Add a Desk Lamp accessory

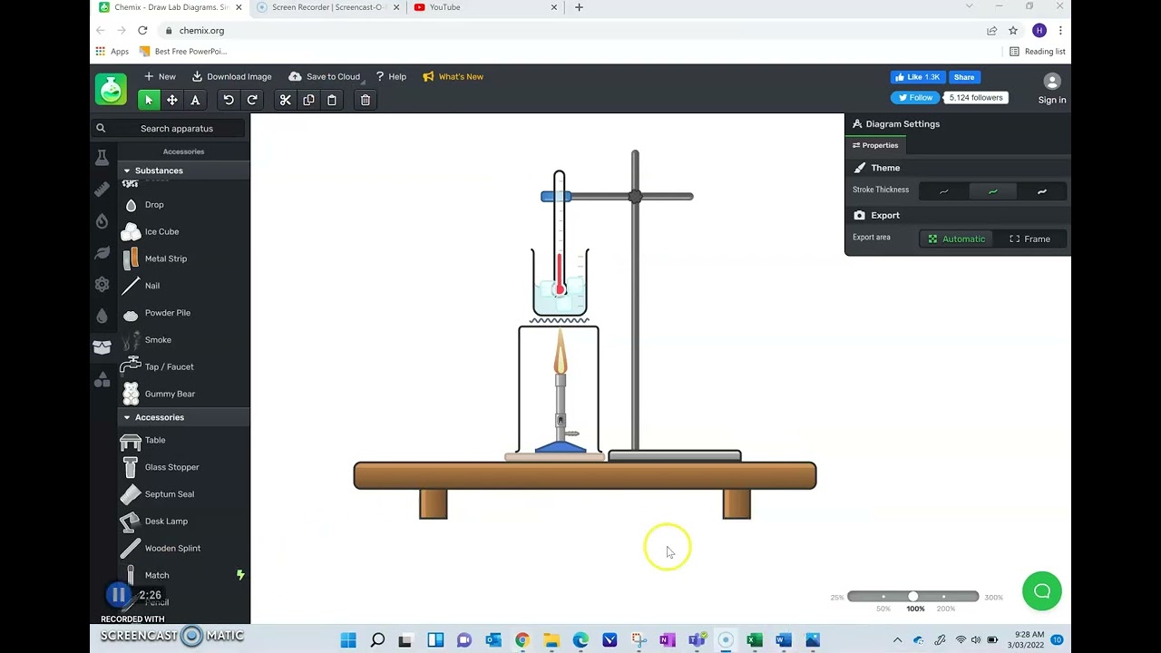pos(166,521)
